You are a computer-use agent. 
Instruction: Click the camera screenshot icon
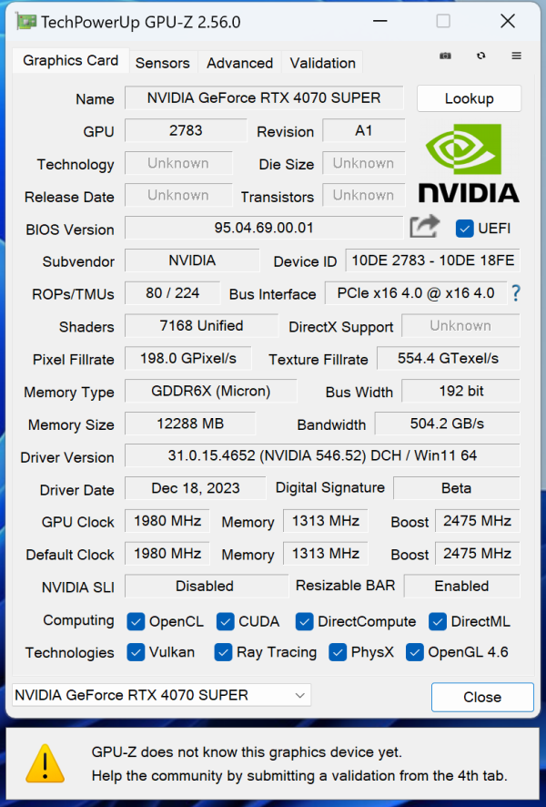[445, 56]
